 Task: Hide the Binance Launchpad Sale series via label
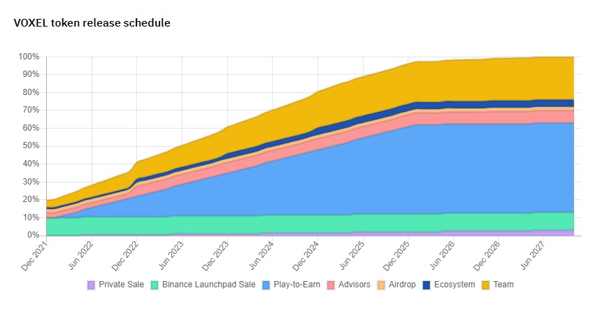(208, 285)
